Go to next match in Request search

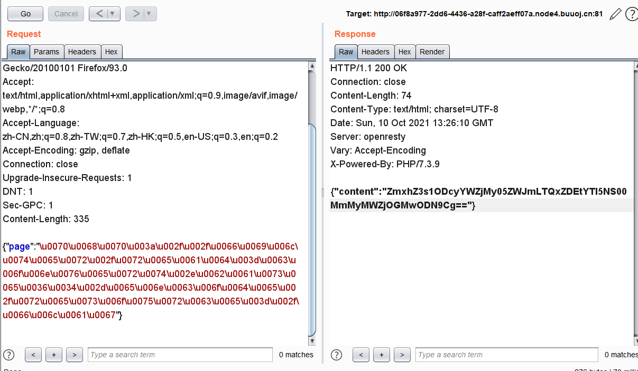point(75,355)
